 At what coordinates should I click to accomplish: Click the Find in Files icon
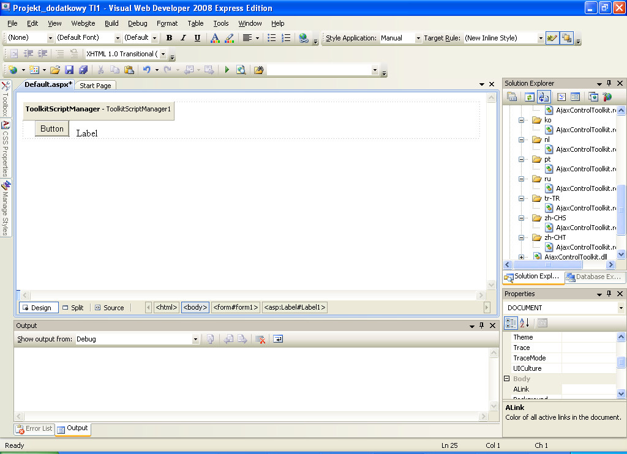[259, 70]
